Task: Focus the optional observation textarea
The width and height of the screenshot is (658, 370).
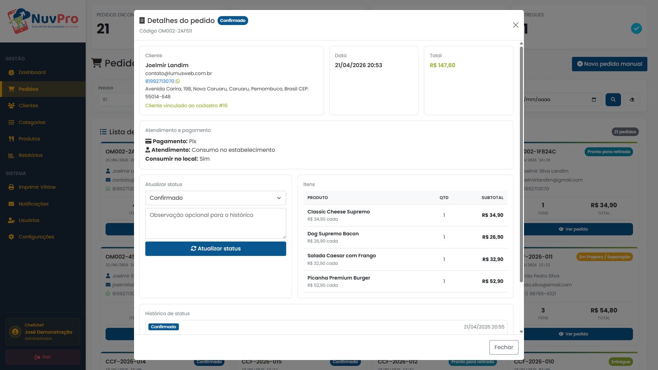Action: coord(216,223)
